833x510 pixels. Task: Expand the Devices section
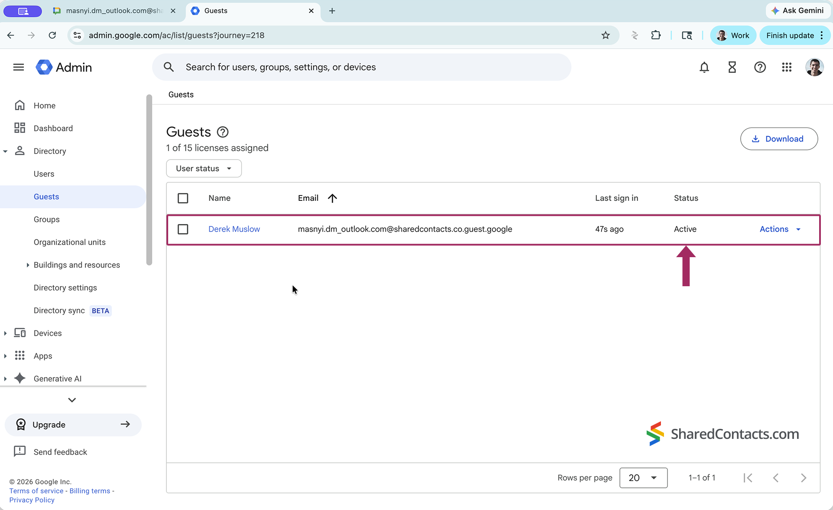pyautogui.click(x=5, y=333)
